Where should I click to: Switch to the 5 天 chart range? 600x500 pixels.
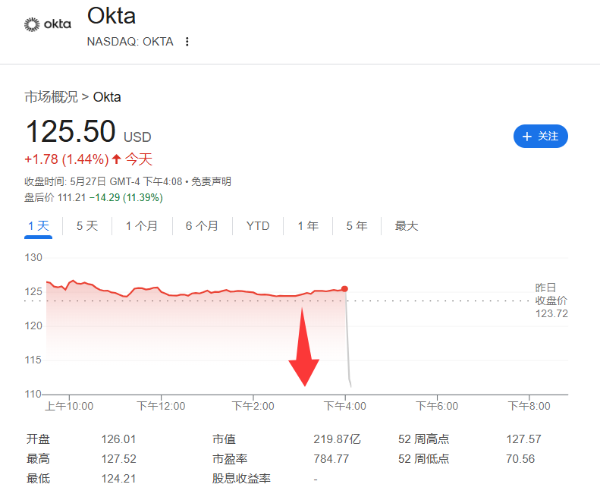pos(87,226)
